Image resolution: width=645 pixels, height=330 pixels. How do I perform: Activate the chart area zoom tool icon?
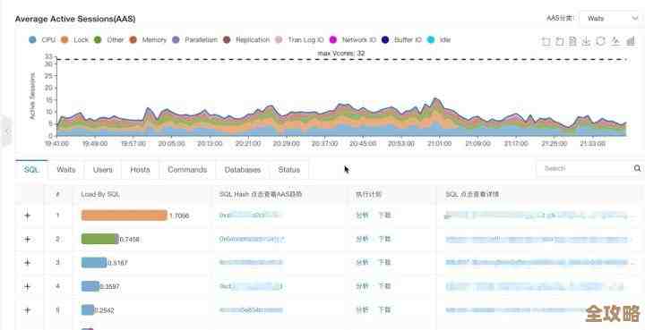(x=546, y=41)
